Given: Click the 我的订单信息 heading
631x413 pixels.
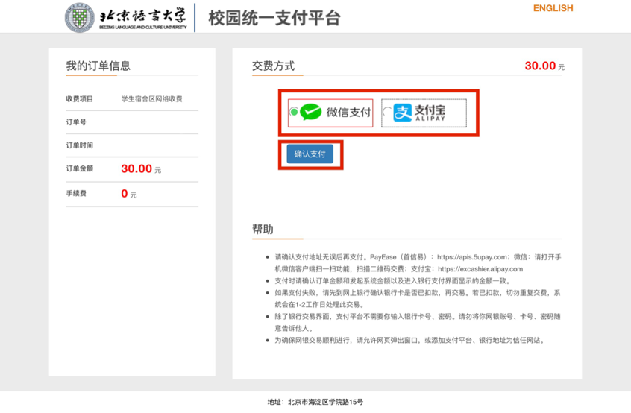Looking at the screenshot, I should click(x=98, y=66).
